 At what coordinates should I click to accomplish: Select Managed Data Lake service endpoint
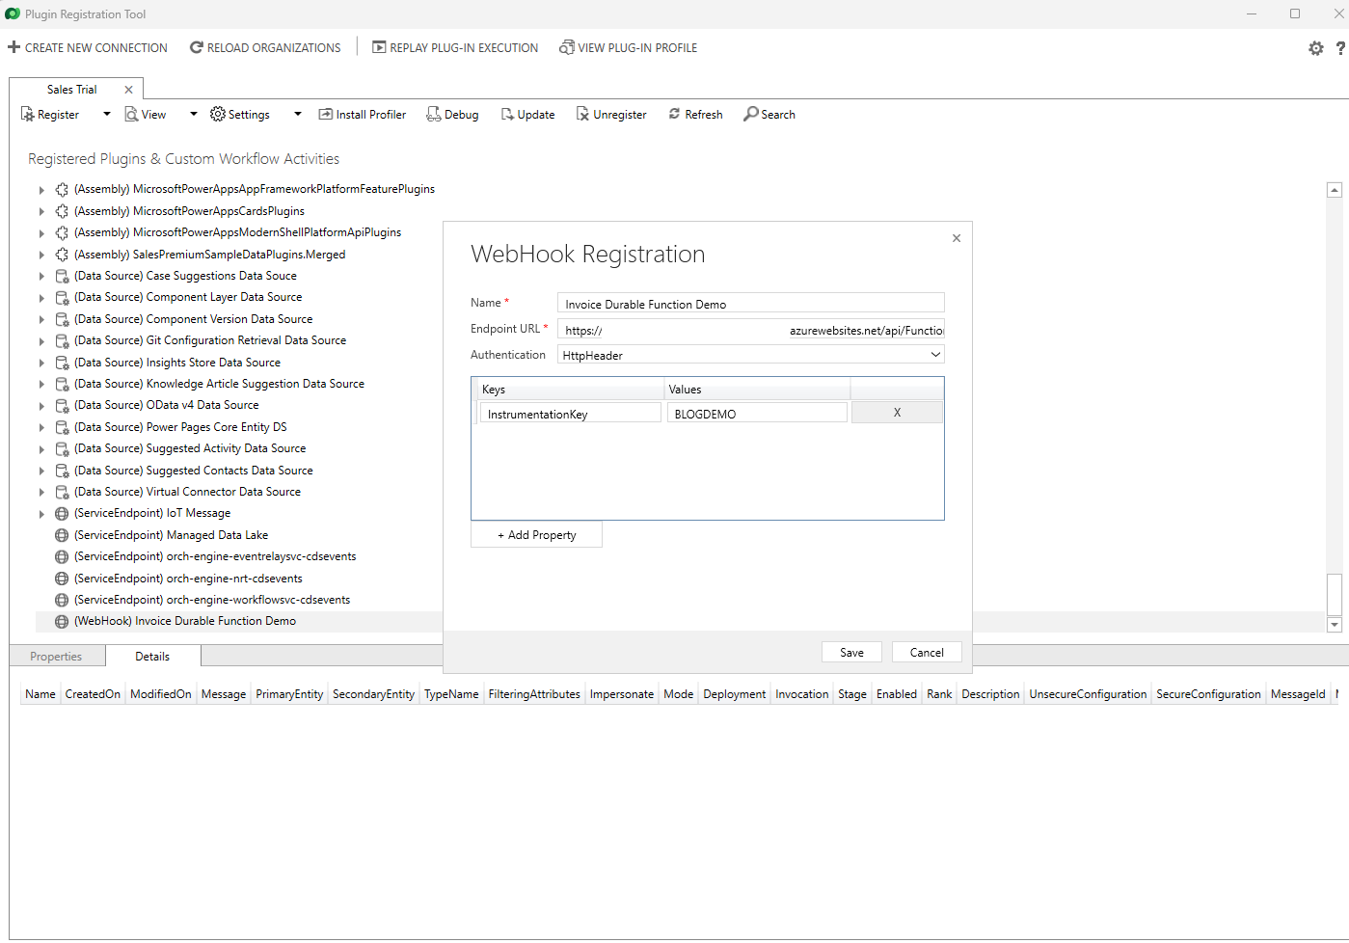(171, 535)
